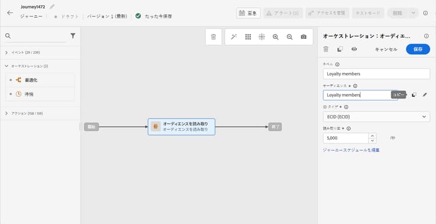Click the search magnifier icon in left palette
Viewport: 436px width, 224px height.
8,36
